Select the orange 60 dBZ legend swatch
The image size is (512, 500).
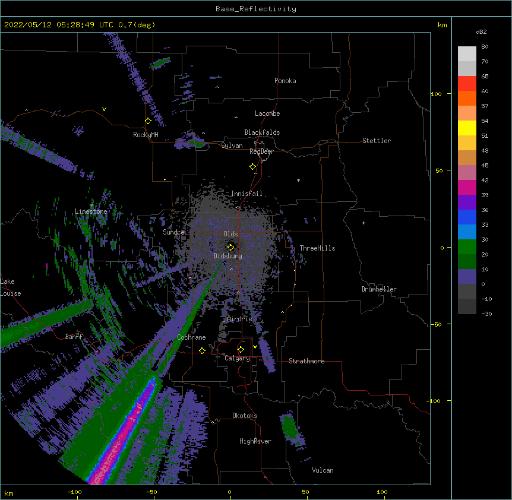tap(467, 98)
